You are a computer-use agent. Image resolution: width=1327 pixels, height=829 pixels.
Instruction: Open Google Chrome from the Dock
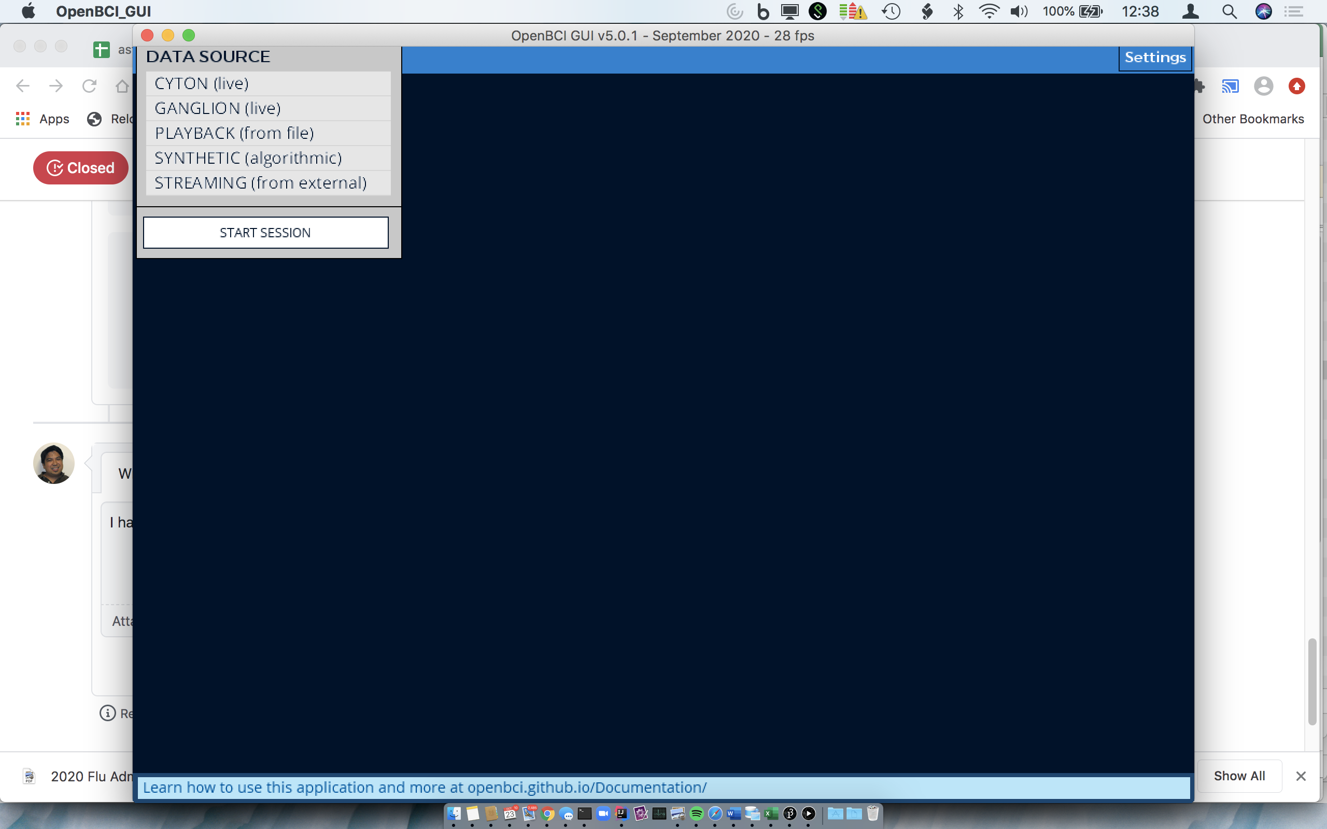[x=547, y=813]
